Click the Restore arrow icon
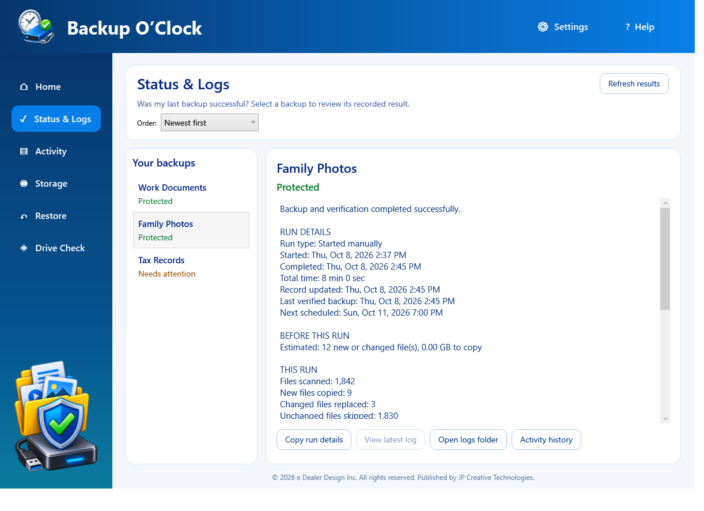Image resolution: width=704 pixels, height=511 pixels. point(24,216)
